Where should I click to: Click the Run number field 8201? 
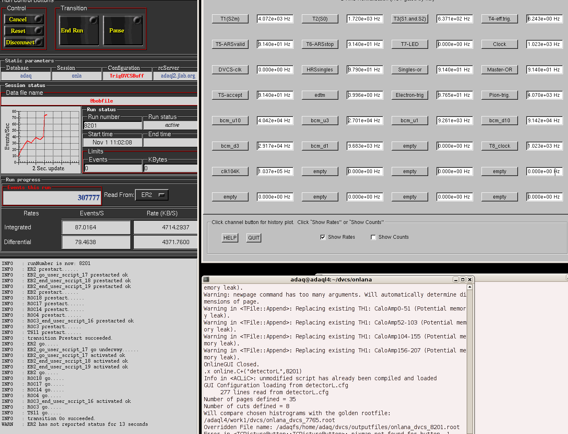(113, 126)
